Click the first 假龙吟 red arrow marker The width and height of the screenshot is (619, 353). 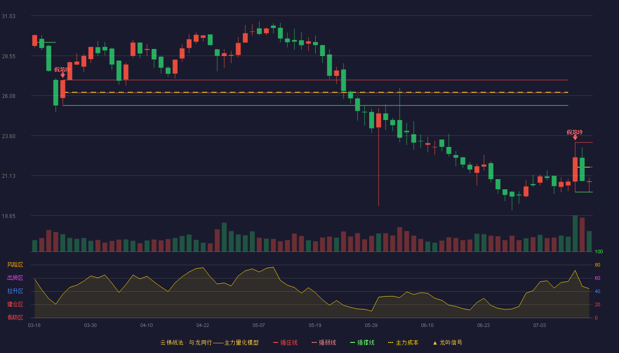coord(63,75)
